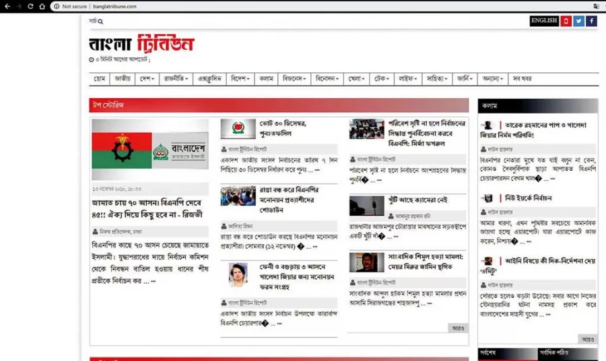606x361 pixels.
Task: Reload the page with the refresh icon
Action: [x=30, y=6]
